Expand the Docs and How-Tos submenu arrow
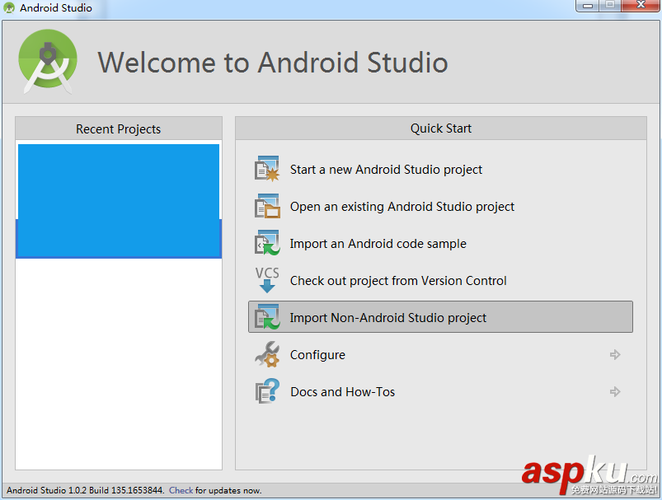Image resolution: width=662 pixels, height=500 pixels. pyautogui.click(x=614, y=391)
